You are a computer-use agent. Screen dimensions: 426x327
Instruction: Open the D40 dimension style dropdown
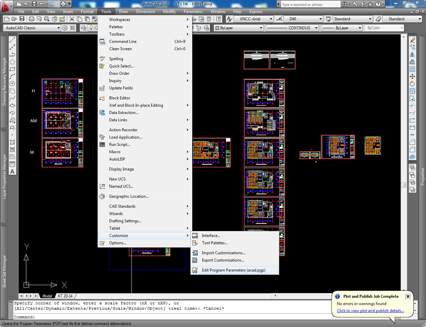[x=320, y=19]
